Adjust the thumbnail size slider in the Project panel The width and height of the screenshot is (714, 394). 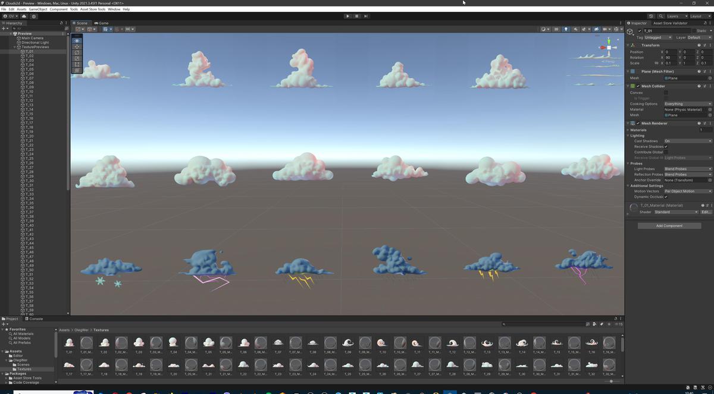coord(612,382)
